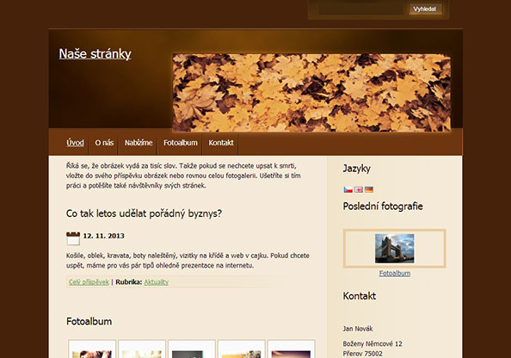Follow the Aktuality category link
511x358 pixels.
(x=156, y=282)
